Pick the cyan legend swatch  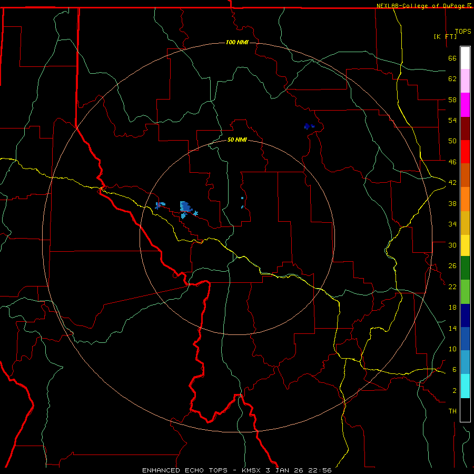(465, 386)
